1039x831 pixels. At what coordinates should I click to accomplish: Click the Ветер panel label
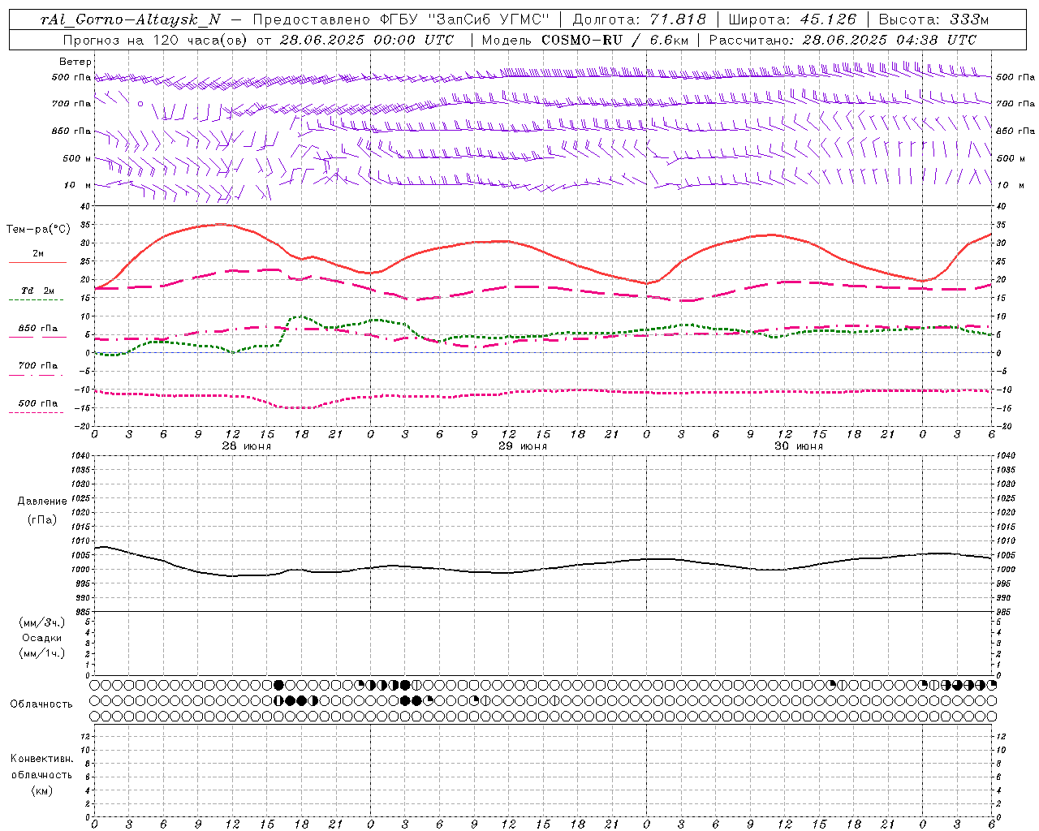tap(75, 62)
